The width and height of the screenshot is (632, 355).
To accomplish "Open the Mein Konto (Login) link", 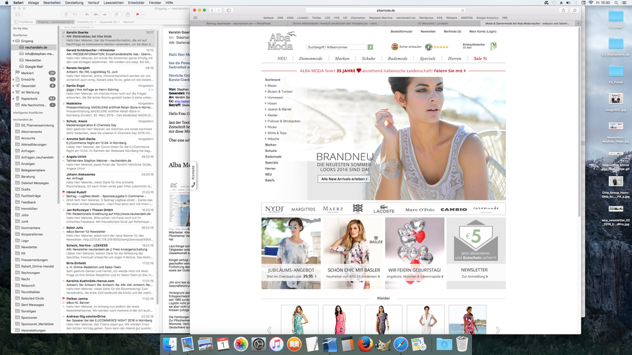I will 482,31.
